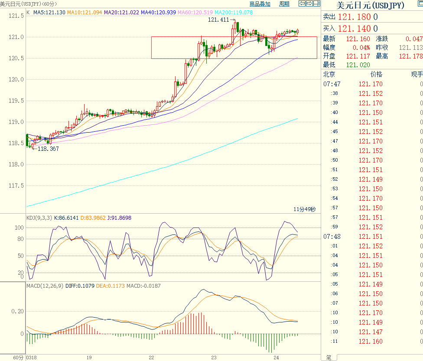This screenshot has width=423, height=361.
Task: Click the 0318 date label on time axis
Action: pyautogui.click(x=32, y=358)
